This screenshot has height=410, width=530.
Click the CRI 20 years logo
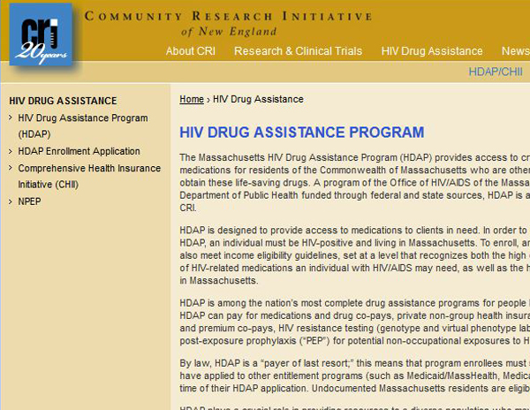pos(41,34)
